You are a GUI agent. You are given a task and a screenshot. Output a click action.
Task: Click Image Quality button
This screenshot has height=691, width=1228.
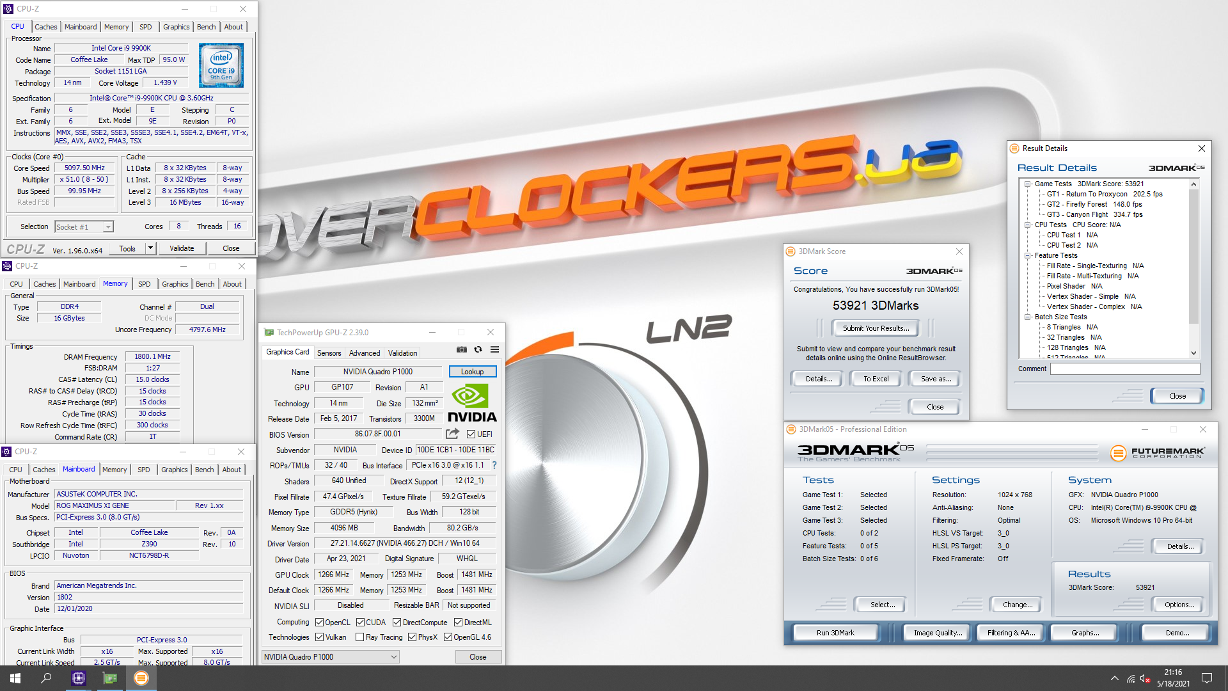[938, 633]
